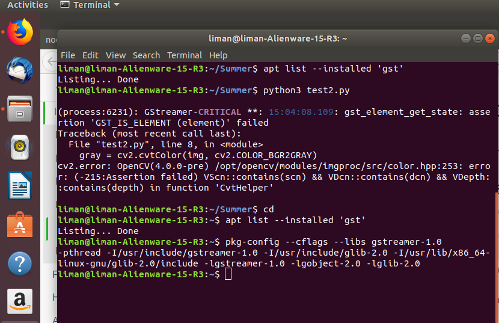The width and height of the screenshot is (499, 323).
Task: Maximize the terminal window
Action: 478,38
